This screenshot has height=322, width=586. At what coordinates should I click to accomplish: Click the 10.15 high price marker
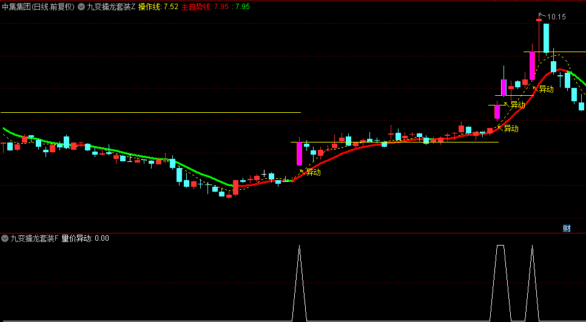click(x=556, y=17)
